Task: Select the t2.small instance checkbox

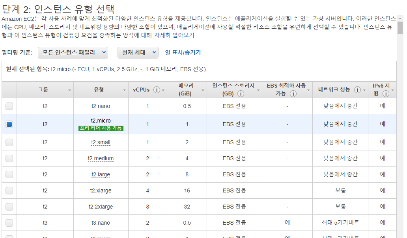Action: pyautogui.click(x=9, y=143)
